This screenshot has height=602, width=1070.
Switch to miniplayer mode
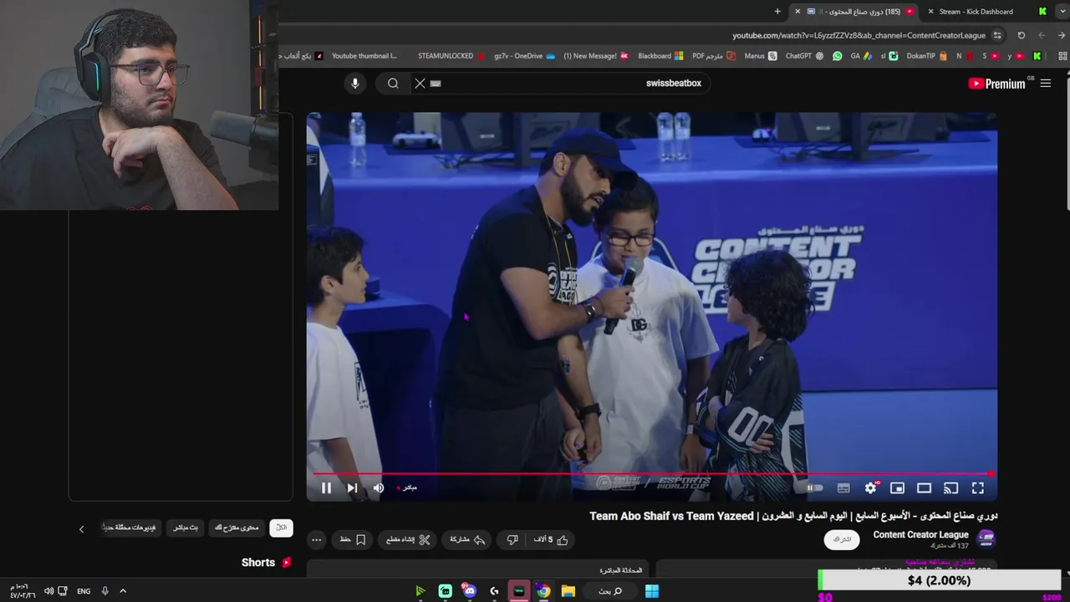pos(897,488)
